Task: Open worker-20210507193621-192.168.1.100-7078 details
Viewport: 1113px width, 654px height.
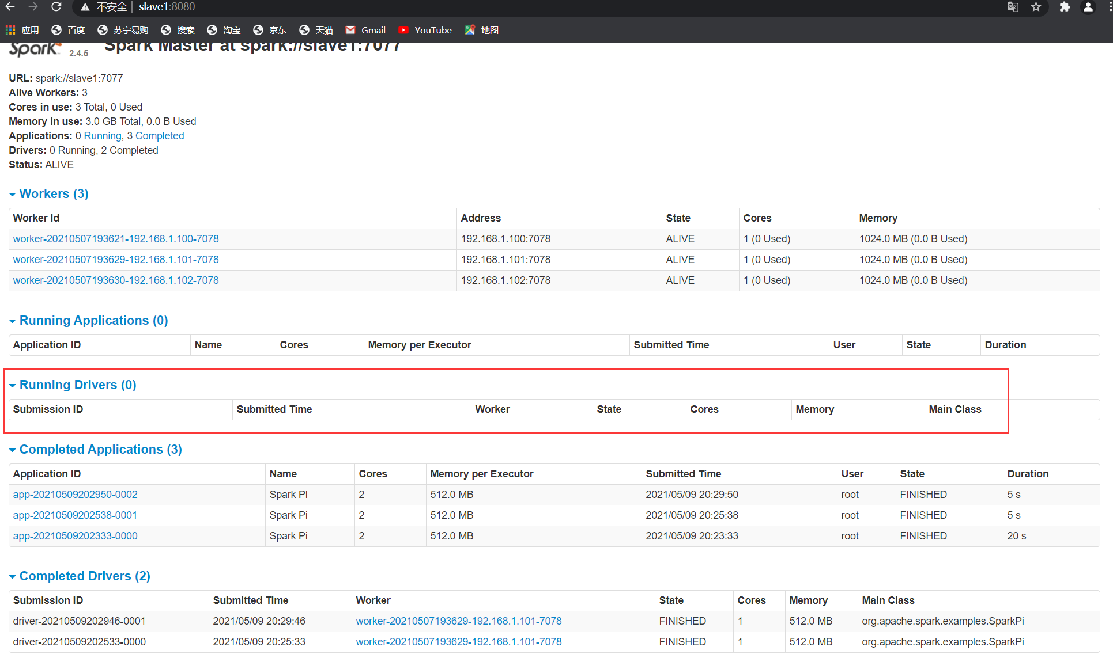Action: pyautogui.click(x=116, y=238)
